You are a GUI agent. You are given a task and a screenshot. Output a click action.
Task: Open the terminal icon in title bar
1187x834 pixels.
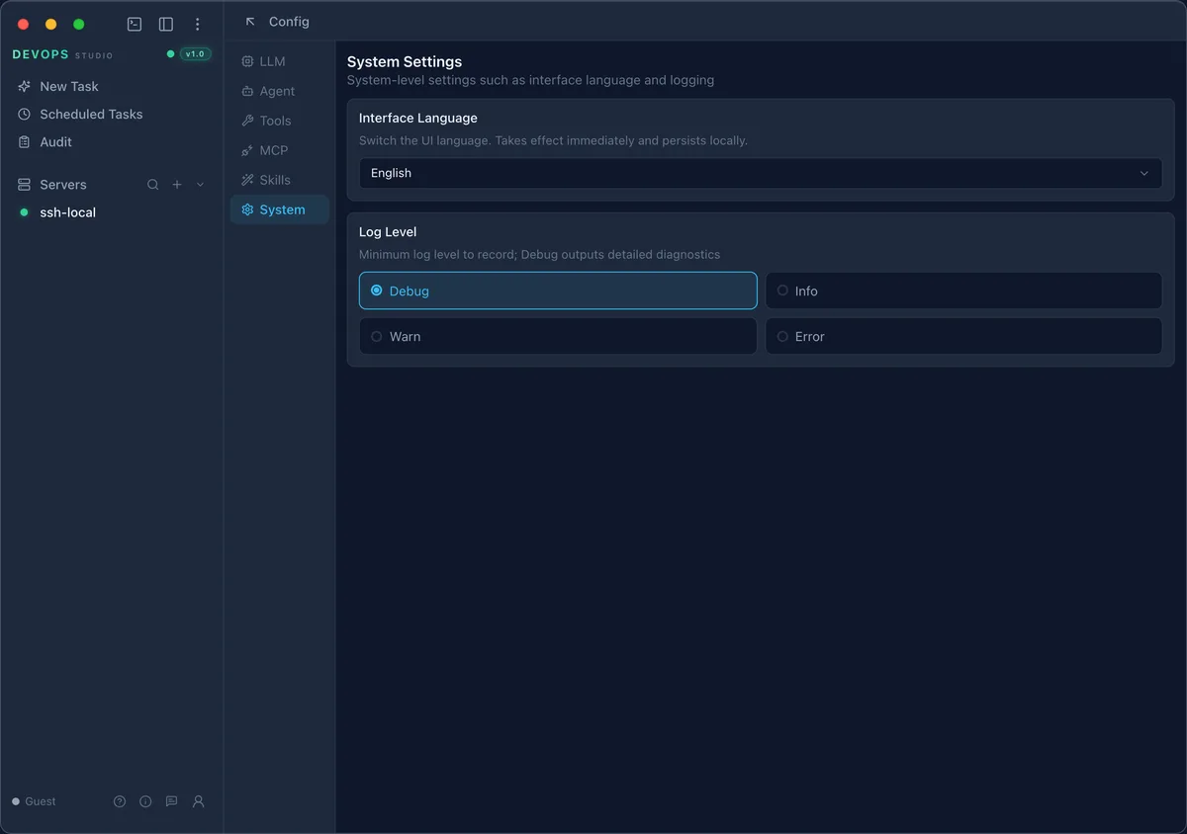click(135, 24)
